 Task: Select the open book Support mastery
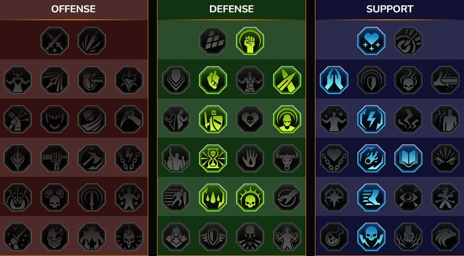[x=408, y=158]
